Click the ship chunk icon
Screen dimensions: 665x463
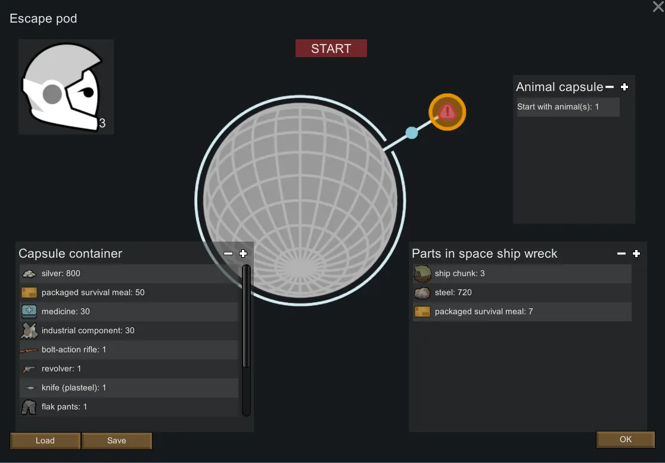pyautogui.click(x=422, y=274)
